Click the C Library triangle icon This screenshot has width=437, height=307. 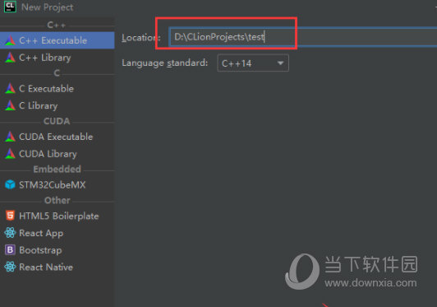pos(11,105)
